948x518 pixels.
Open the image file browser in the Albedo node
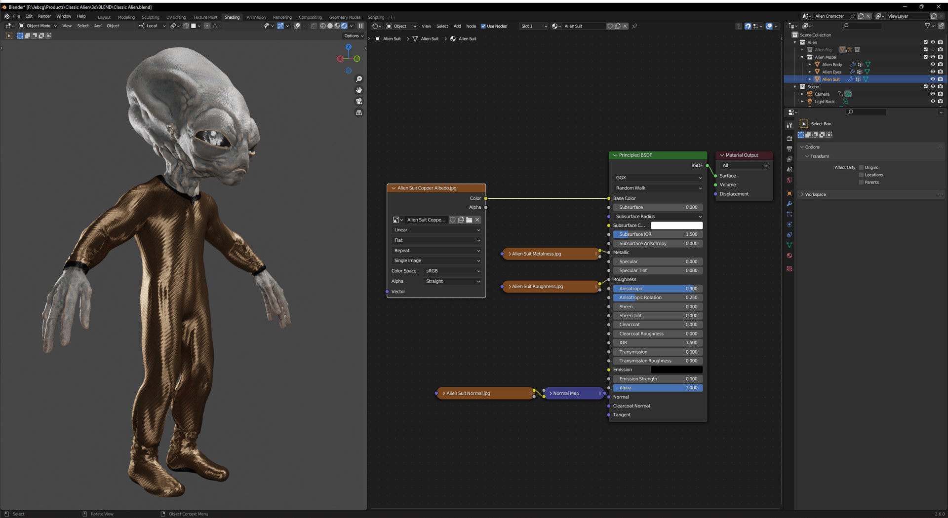tap(469, 220)
